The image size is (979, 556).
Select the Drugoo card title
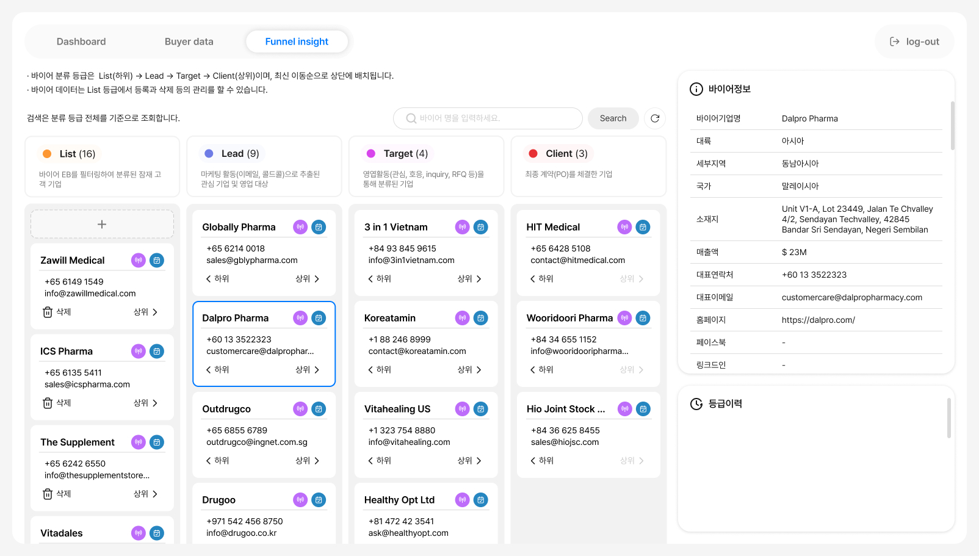[219, 500]
